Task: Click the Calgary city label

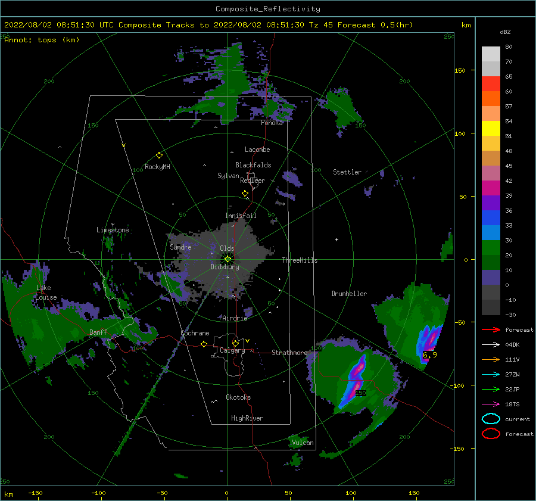Action: coord(232,350)
